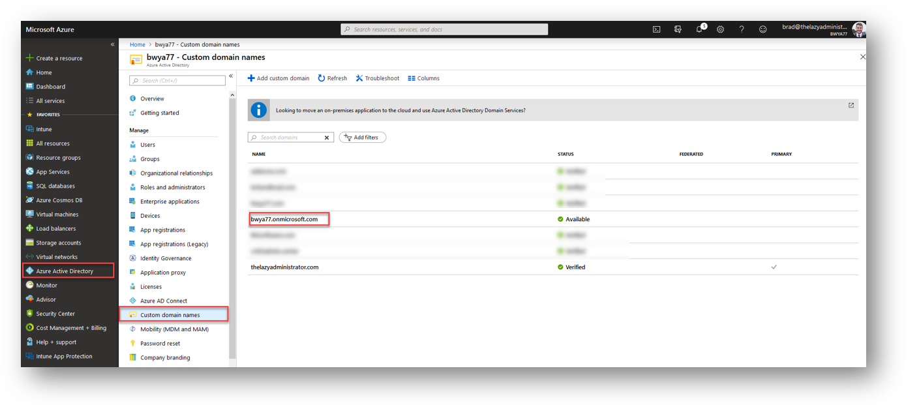Viewport: 919px width, 405px height.
Task: Open Organizational relationships
Action: pyautogui.click(x=176, y=173)
